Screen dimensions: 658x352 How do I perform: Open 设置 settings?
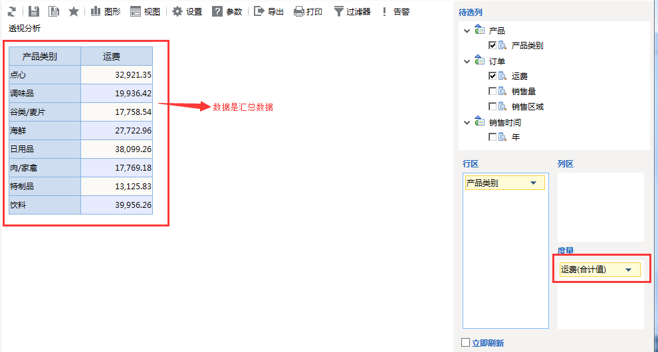pyautogui.click(x=187, y=11)
